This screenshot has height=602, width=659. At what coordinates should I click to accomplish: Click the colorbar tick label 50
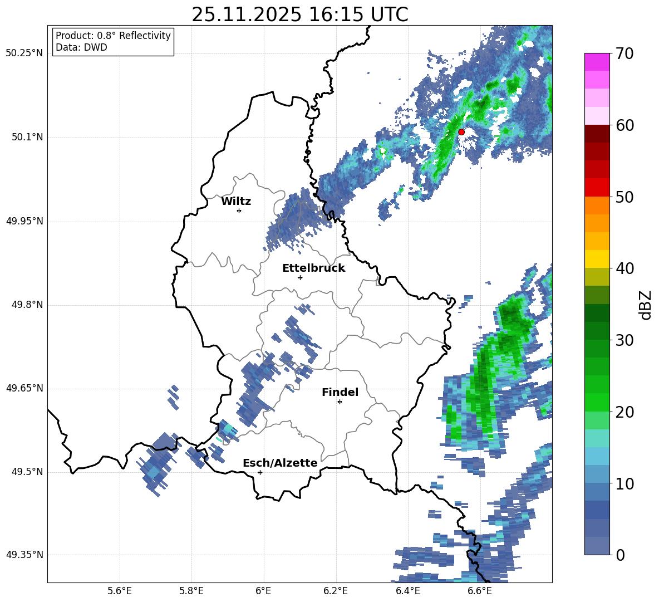click(624, 197)
